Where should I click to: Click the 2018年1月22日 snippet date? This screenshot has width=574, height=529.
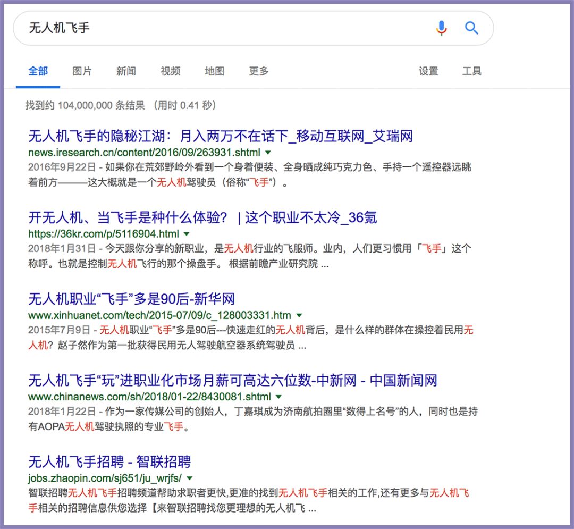62,412
